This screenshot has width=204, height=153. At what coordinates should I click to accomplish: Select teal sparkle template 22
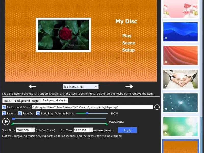click(x=181, y=103)
